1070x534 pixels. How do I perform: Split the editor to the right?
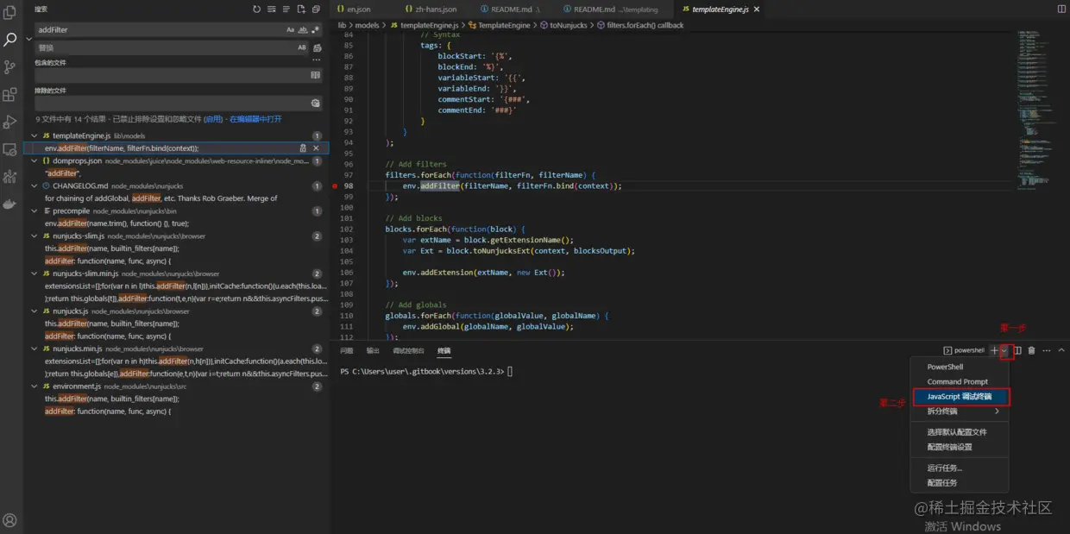[x=1061, y=9]
